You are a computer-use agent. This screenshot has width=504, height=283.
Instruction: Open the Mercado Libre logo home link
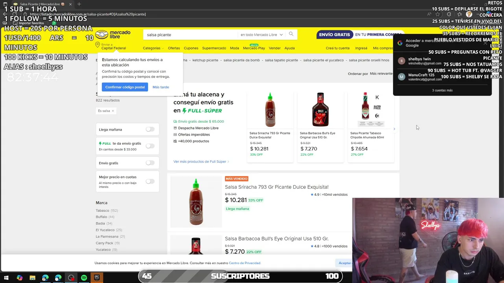[113, 34]
